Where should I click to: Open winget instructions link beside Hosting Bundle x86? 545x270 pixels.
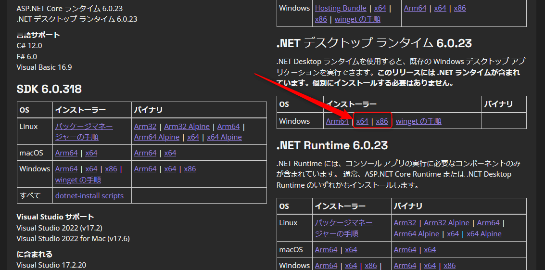(x=358, y=19)
